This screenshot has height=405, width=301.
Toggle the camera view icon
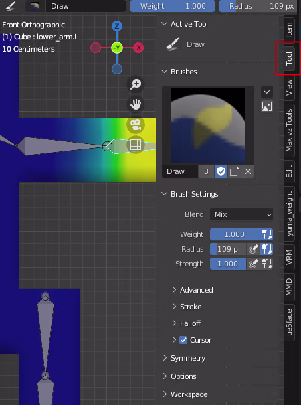pos(136,125)
